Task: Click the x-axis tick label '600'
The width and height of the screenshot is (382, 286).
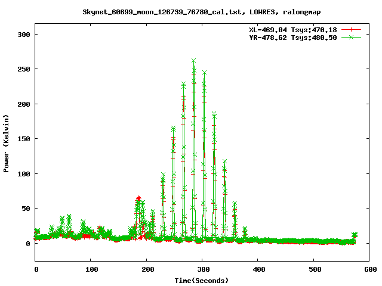Action: [x=371, y=269]
